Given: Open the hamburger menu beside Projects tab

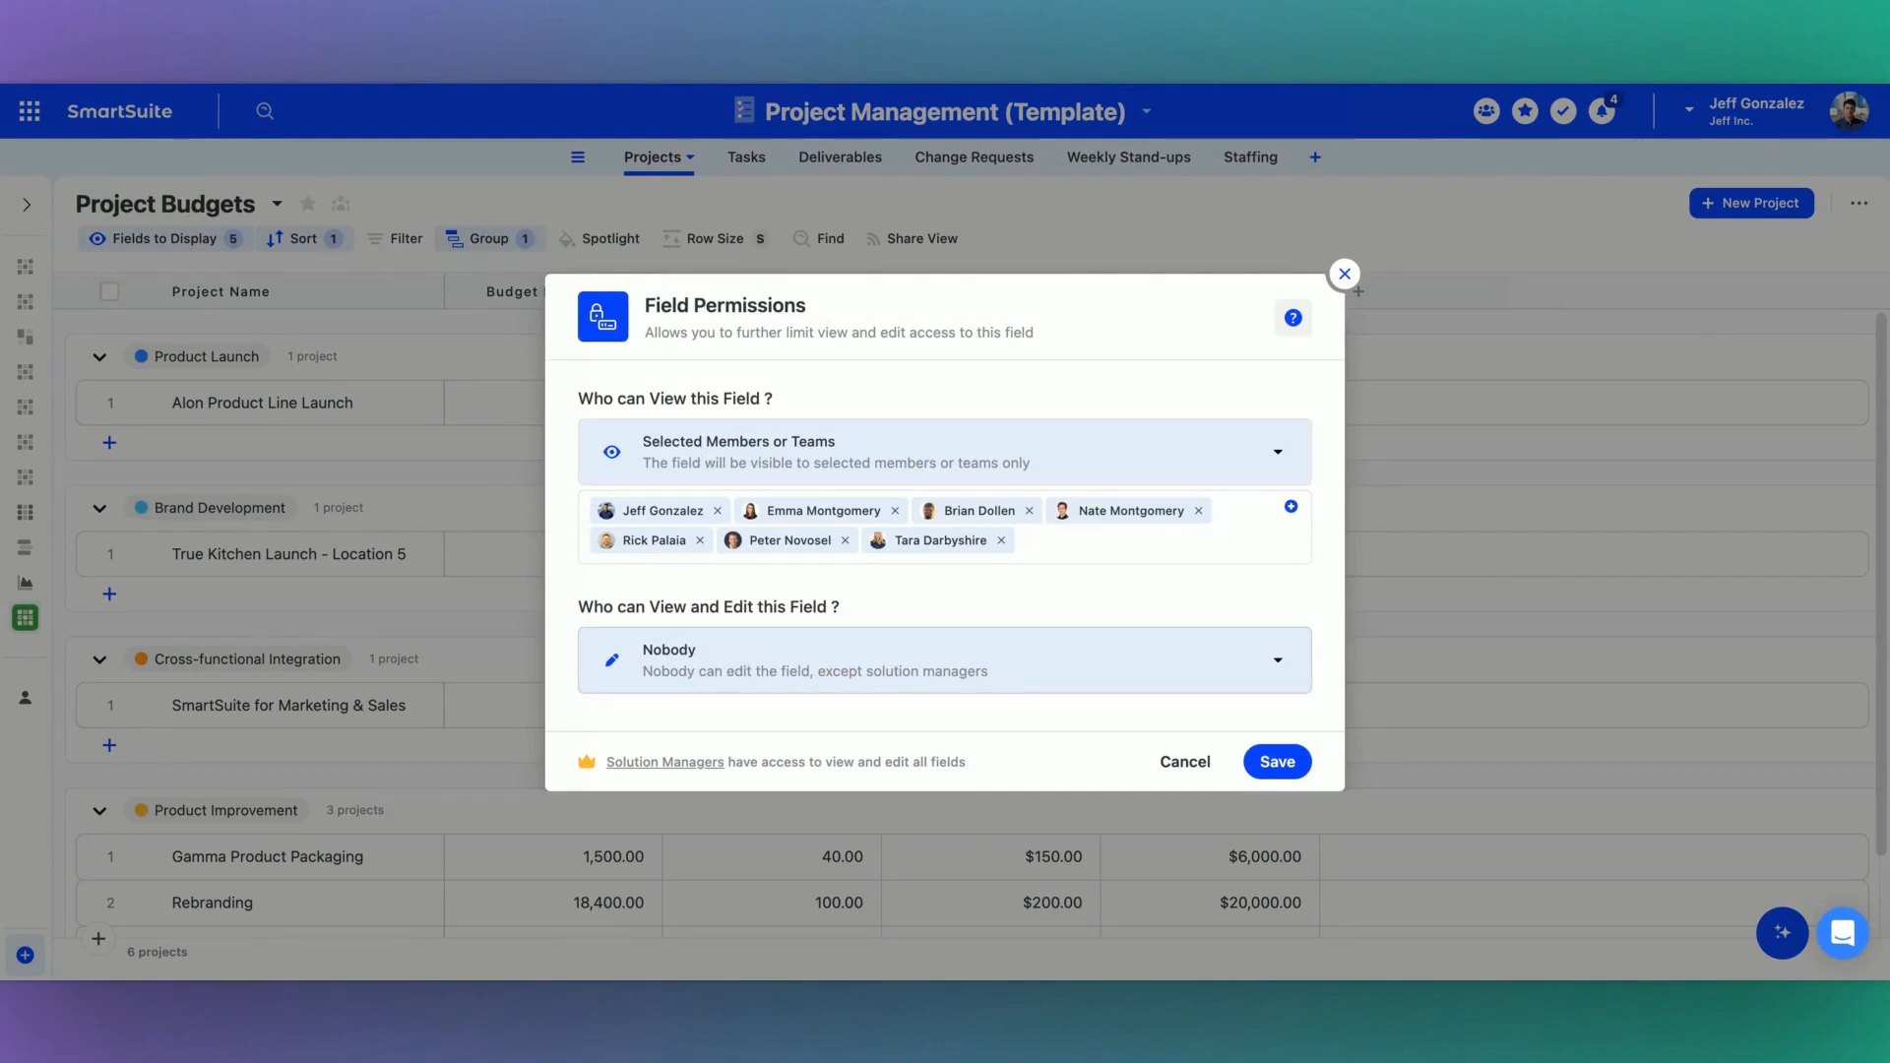Looking at the screenshot, I should coord(578,157).
